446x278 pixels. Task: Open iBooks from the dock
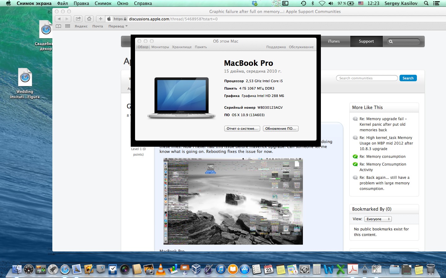click(x=233, y=269)
